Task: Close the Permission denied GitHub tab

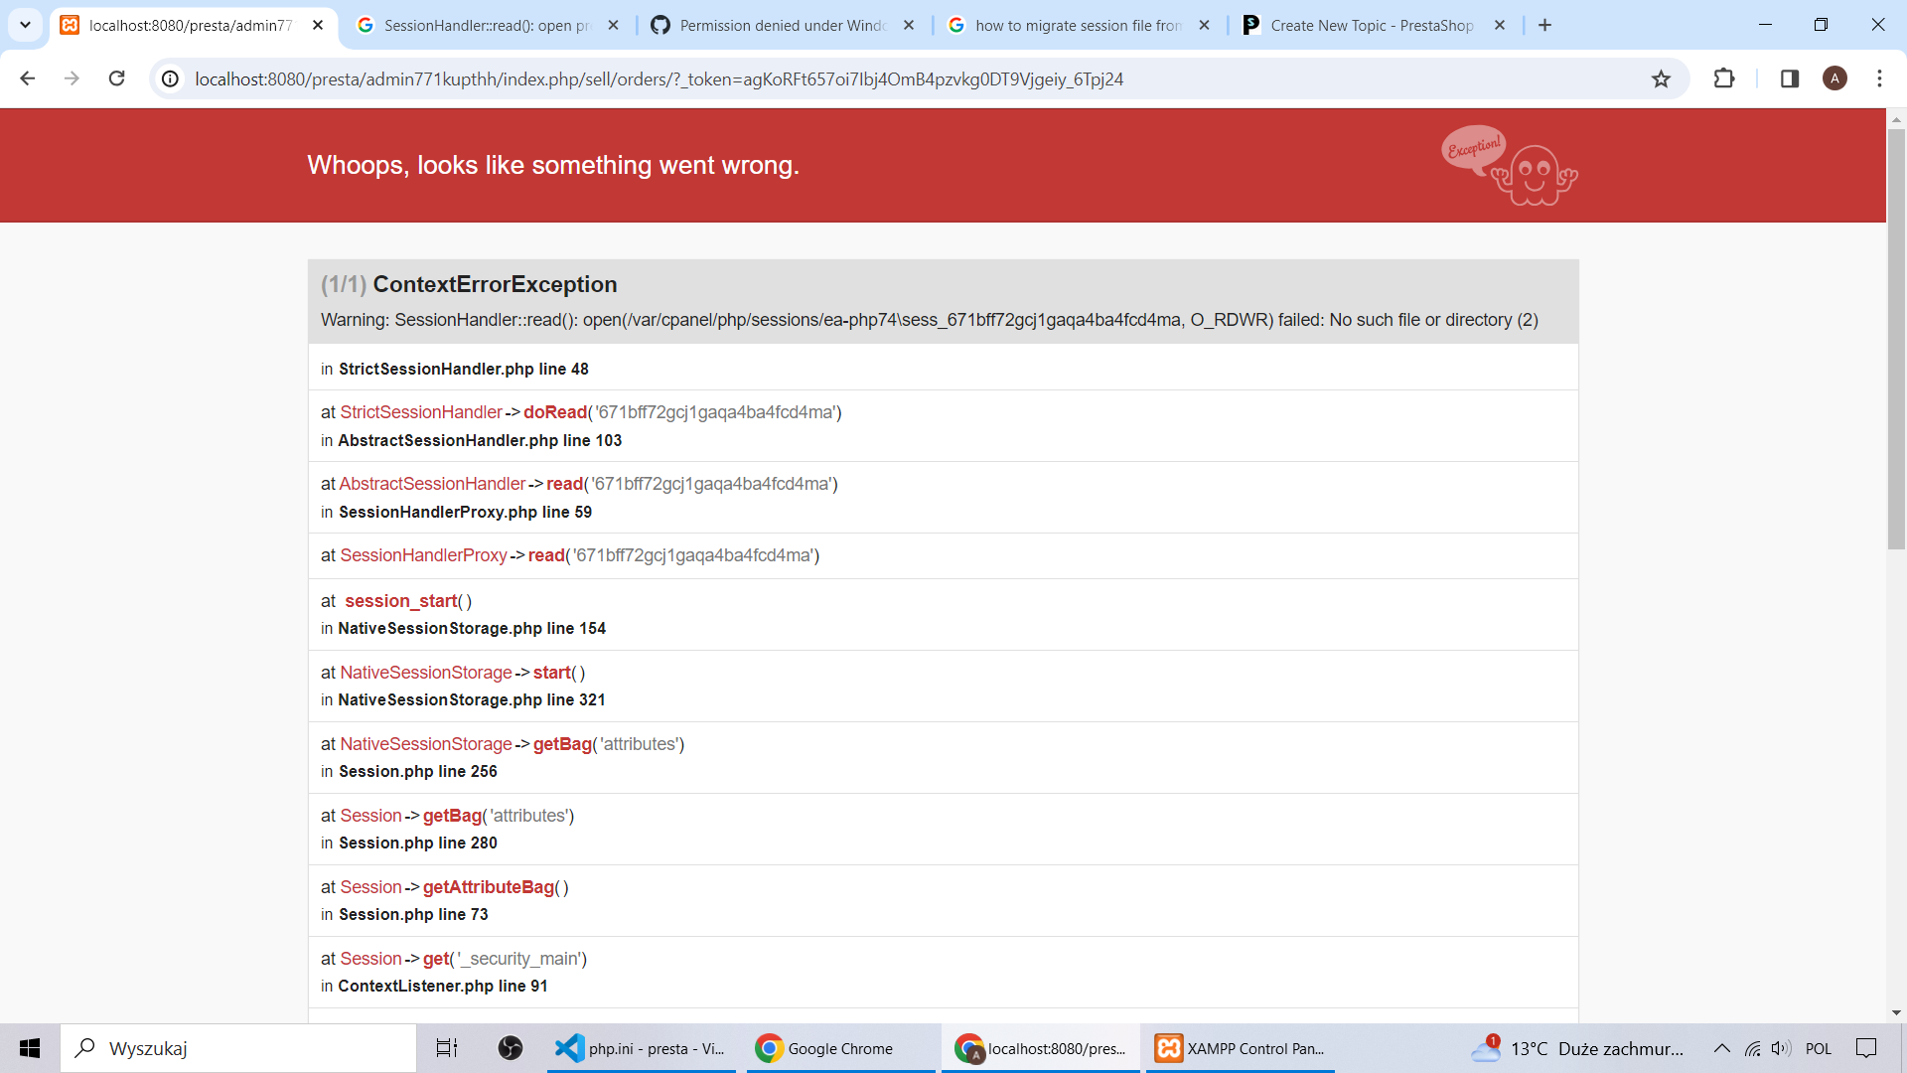Action: [909, 25]
